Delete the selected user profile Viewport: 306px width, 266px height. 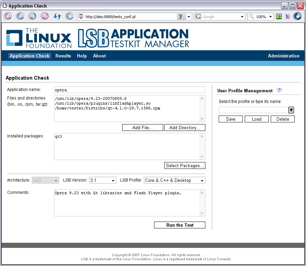pyautogui.click(x=283, y=119)
